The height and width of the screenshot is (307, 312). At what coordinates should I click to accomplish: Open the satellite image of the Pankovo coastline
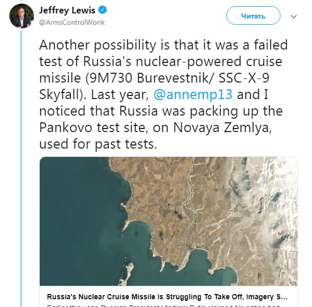click(x=169, y=221)
